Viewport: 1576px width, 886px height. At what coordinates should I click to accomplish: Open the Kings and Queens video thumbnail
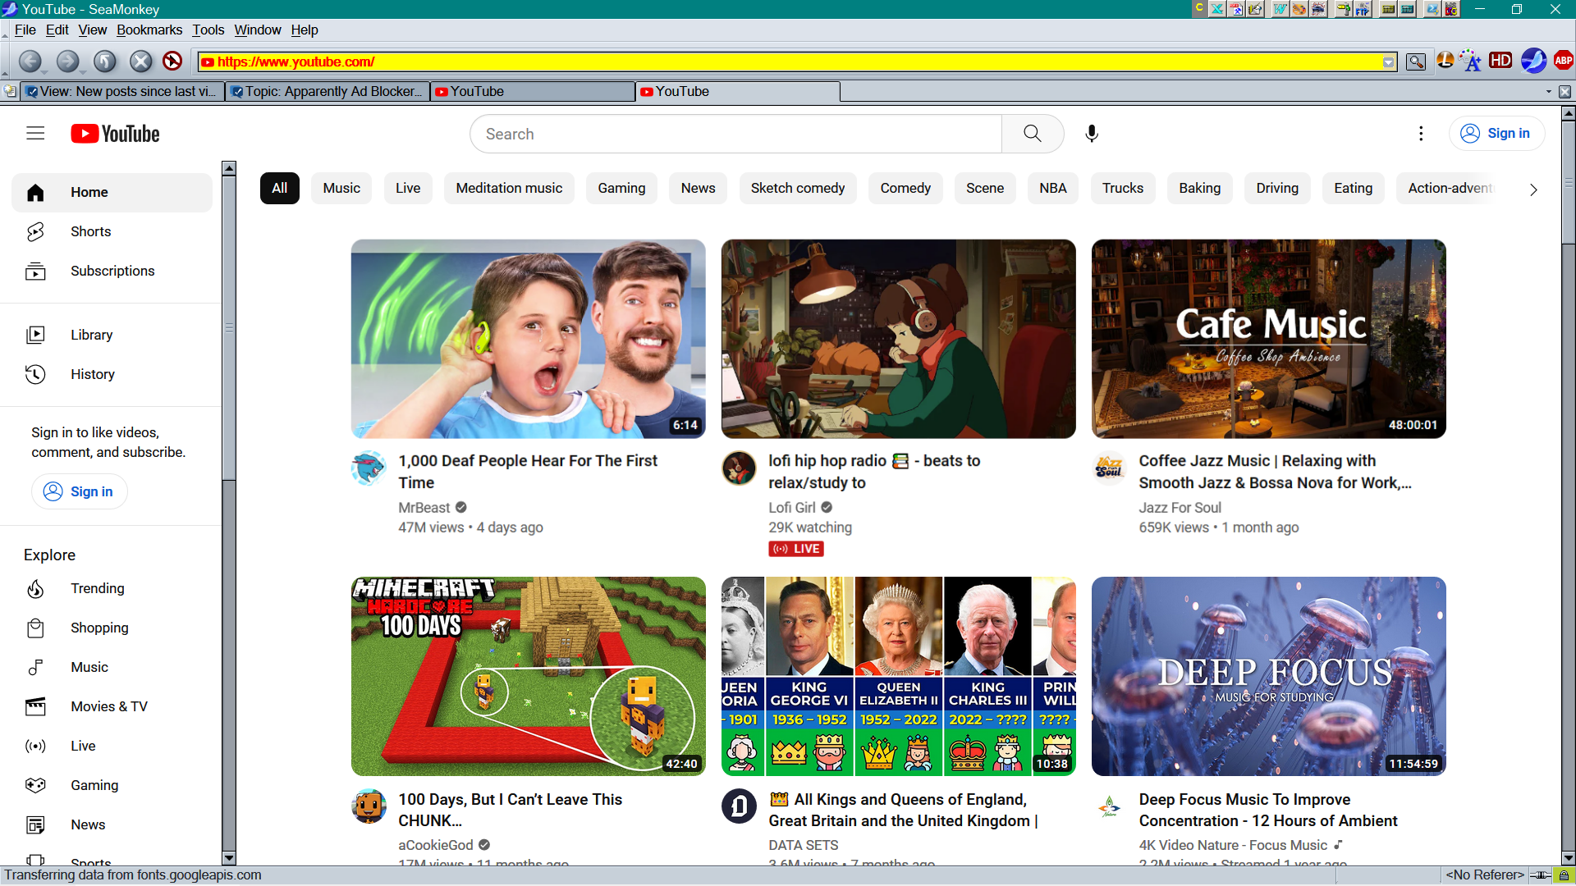pyautogui.click(x=898, y=676)
